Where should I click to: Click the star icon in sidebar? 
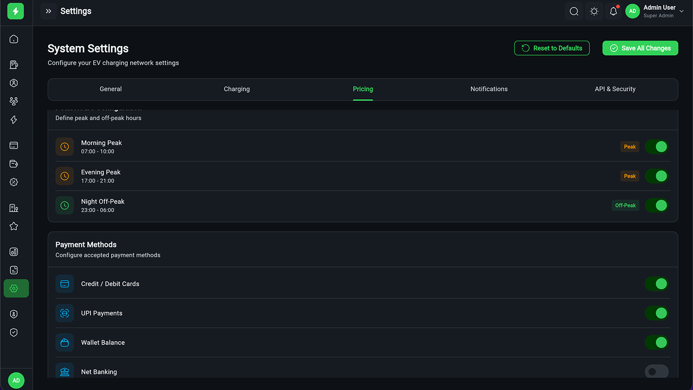pyautogui.click(x=14, y=226)
